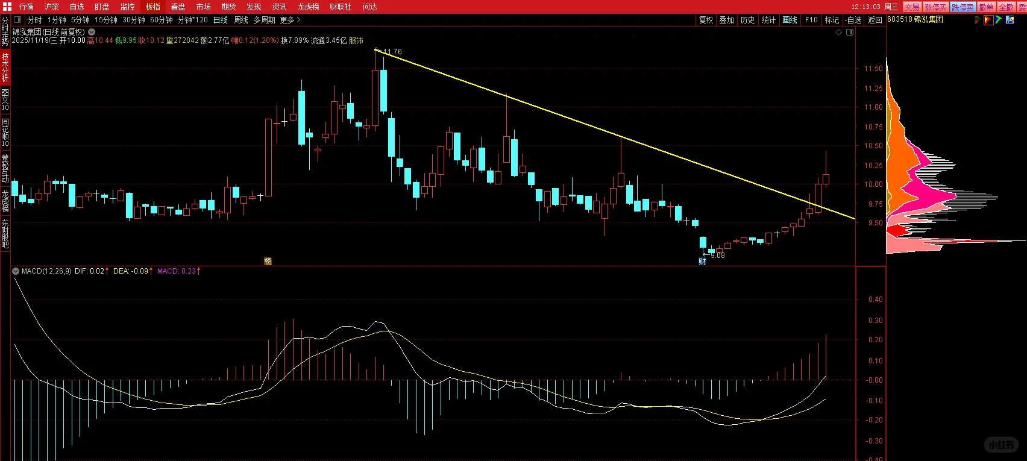Image resolution: width=1027 pixels, height=461 pixels.
Task: Click the green-red bar chart distribution icon
Action: coord(978,20)
